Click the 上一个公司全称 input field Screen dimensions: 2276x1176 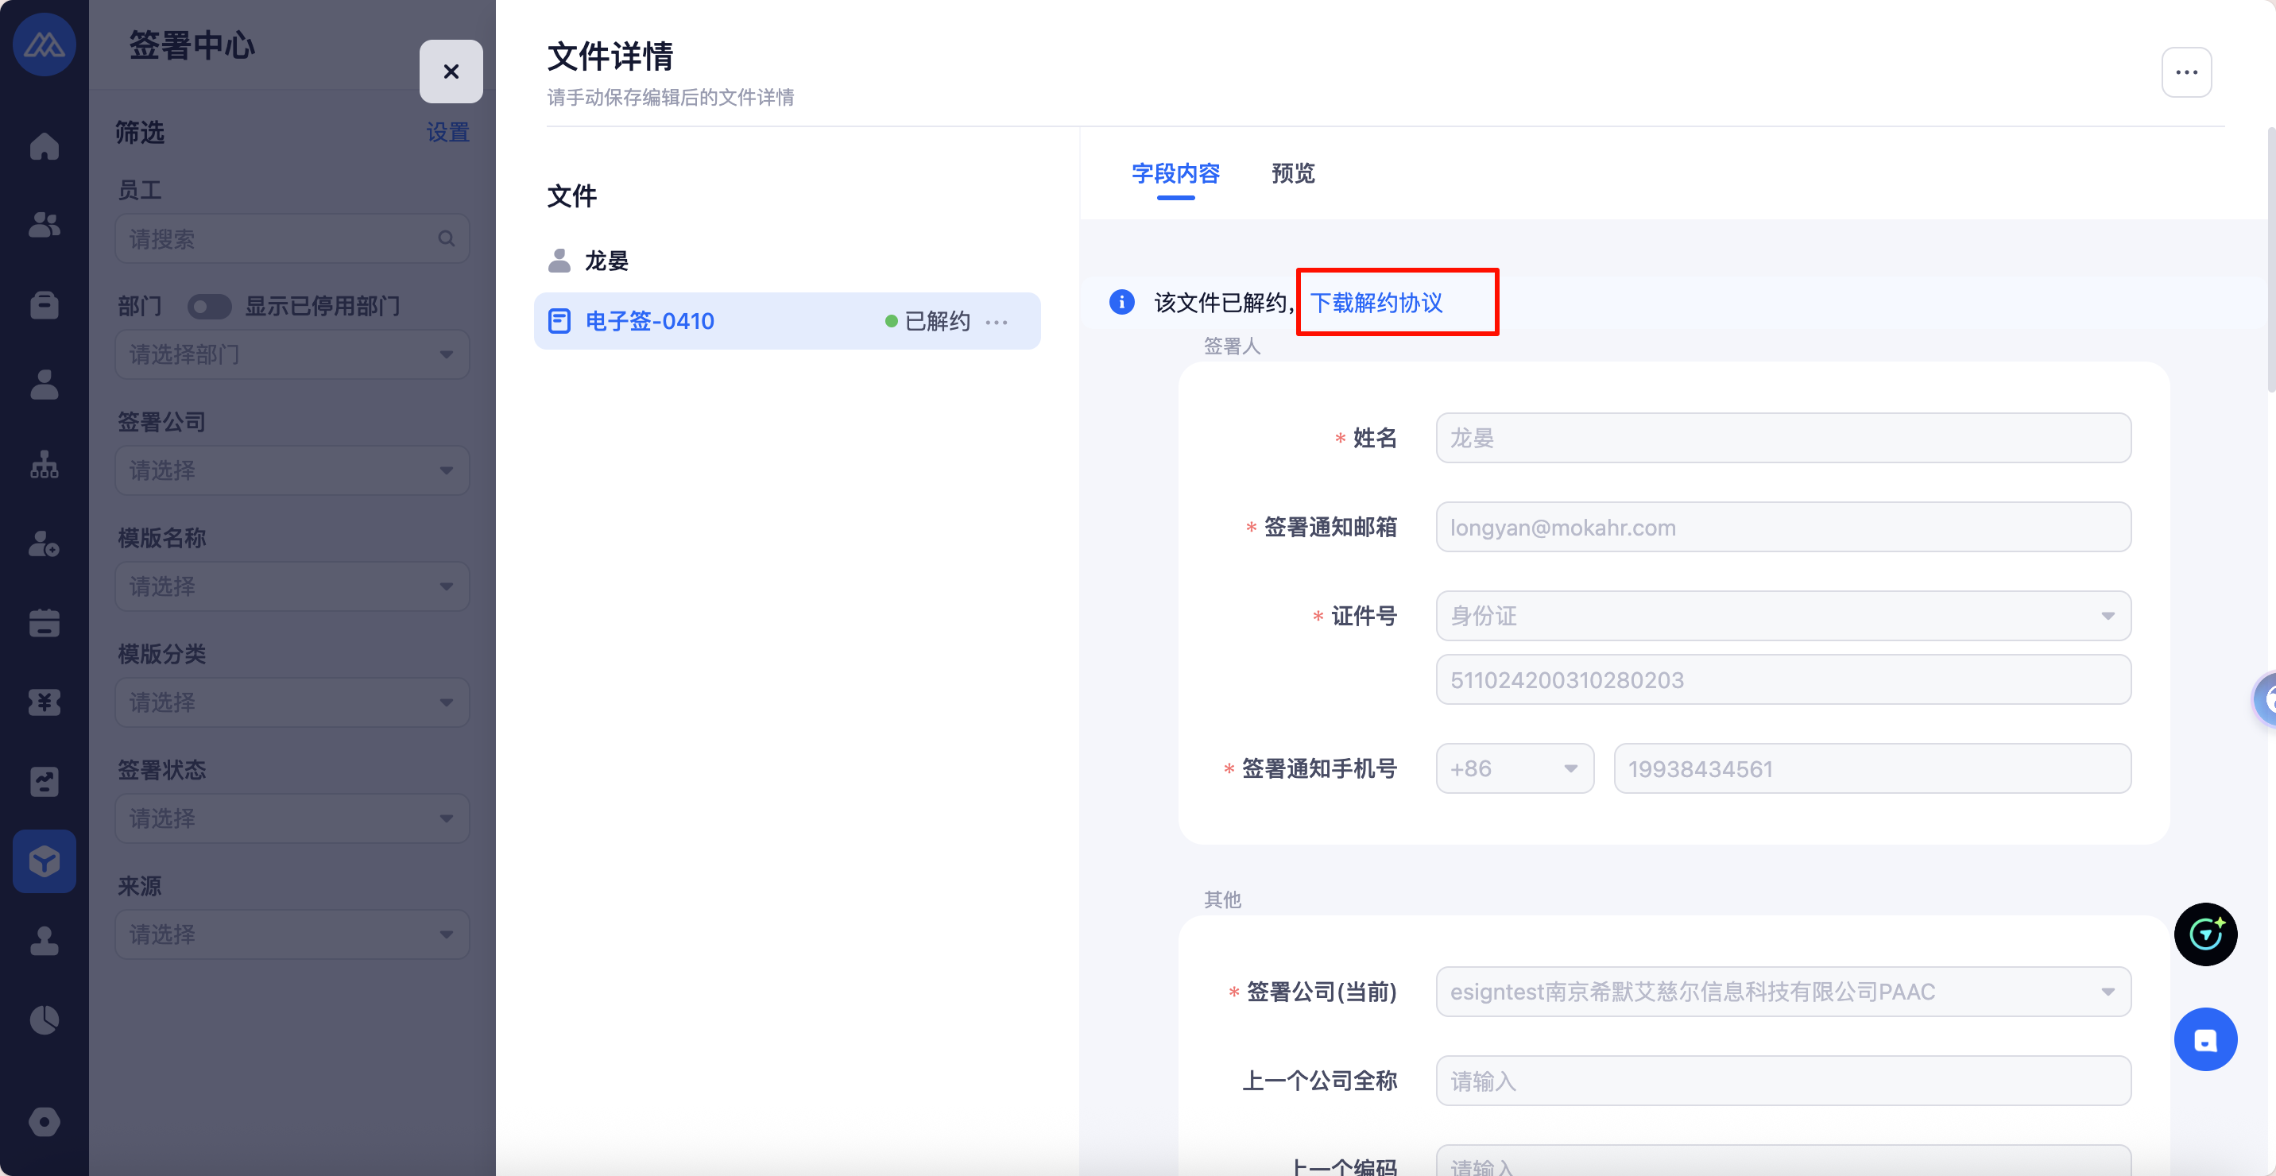click(1782, 1081)
